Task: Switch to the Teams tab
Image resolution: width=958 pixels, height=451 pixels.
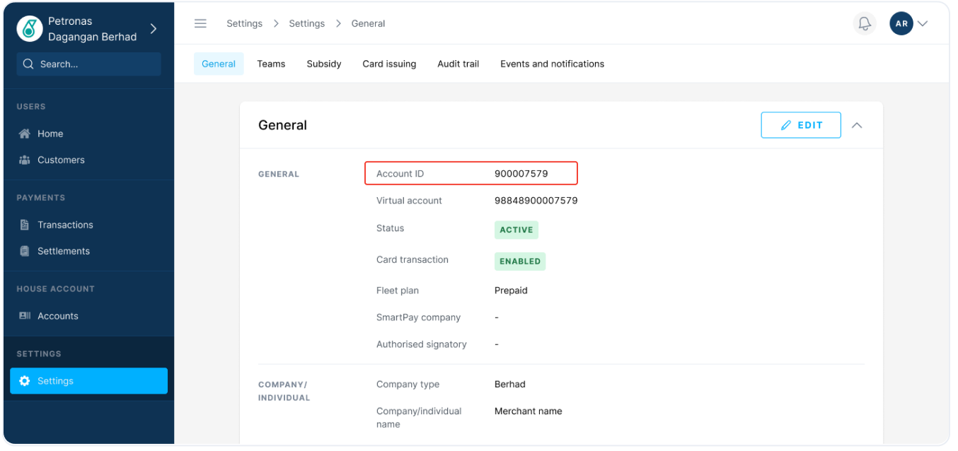Action: tap(271, 64)
